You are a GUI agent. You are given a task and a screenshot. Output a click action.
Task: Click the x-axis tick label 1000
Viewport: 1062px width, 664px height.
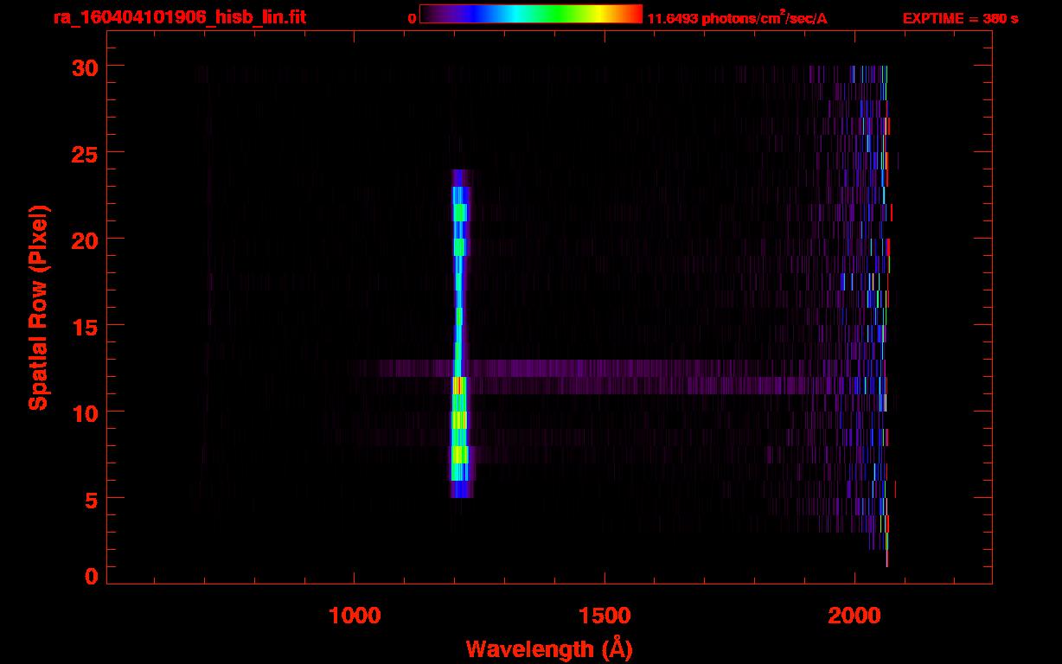point(355,615)
